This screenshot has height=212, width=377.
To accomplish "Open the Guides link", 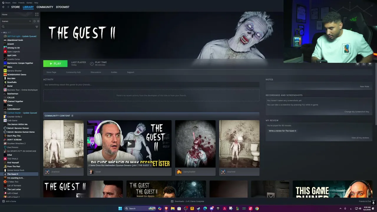I will tap(114, 72).
